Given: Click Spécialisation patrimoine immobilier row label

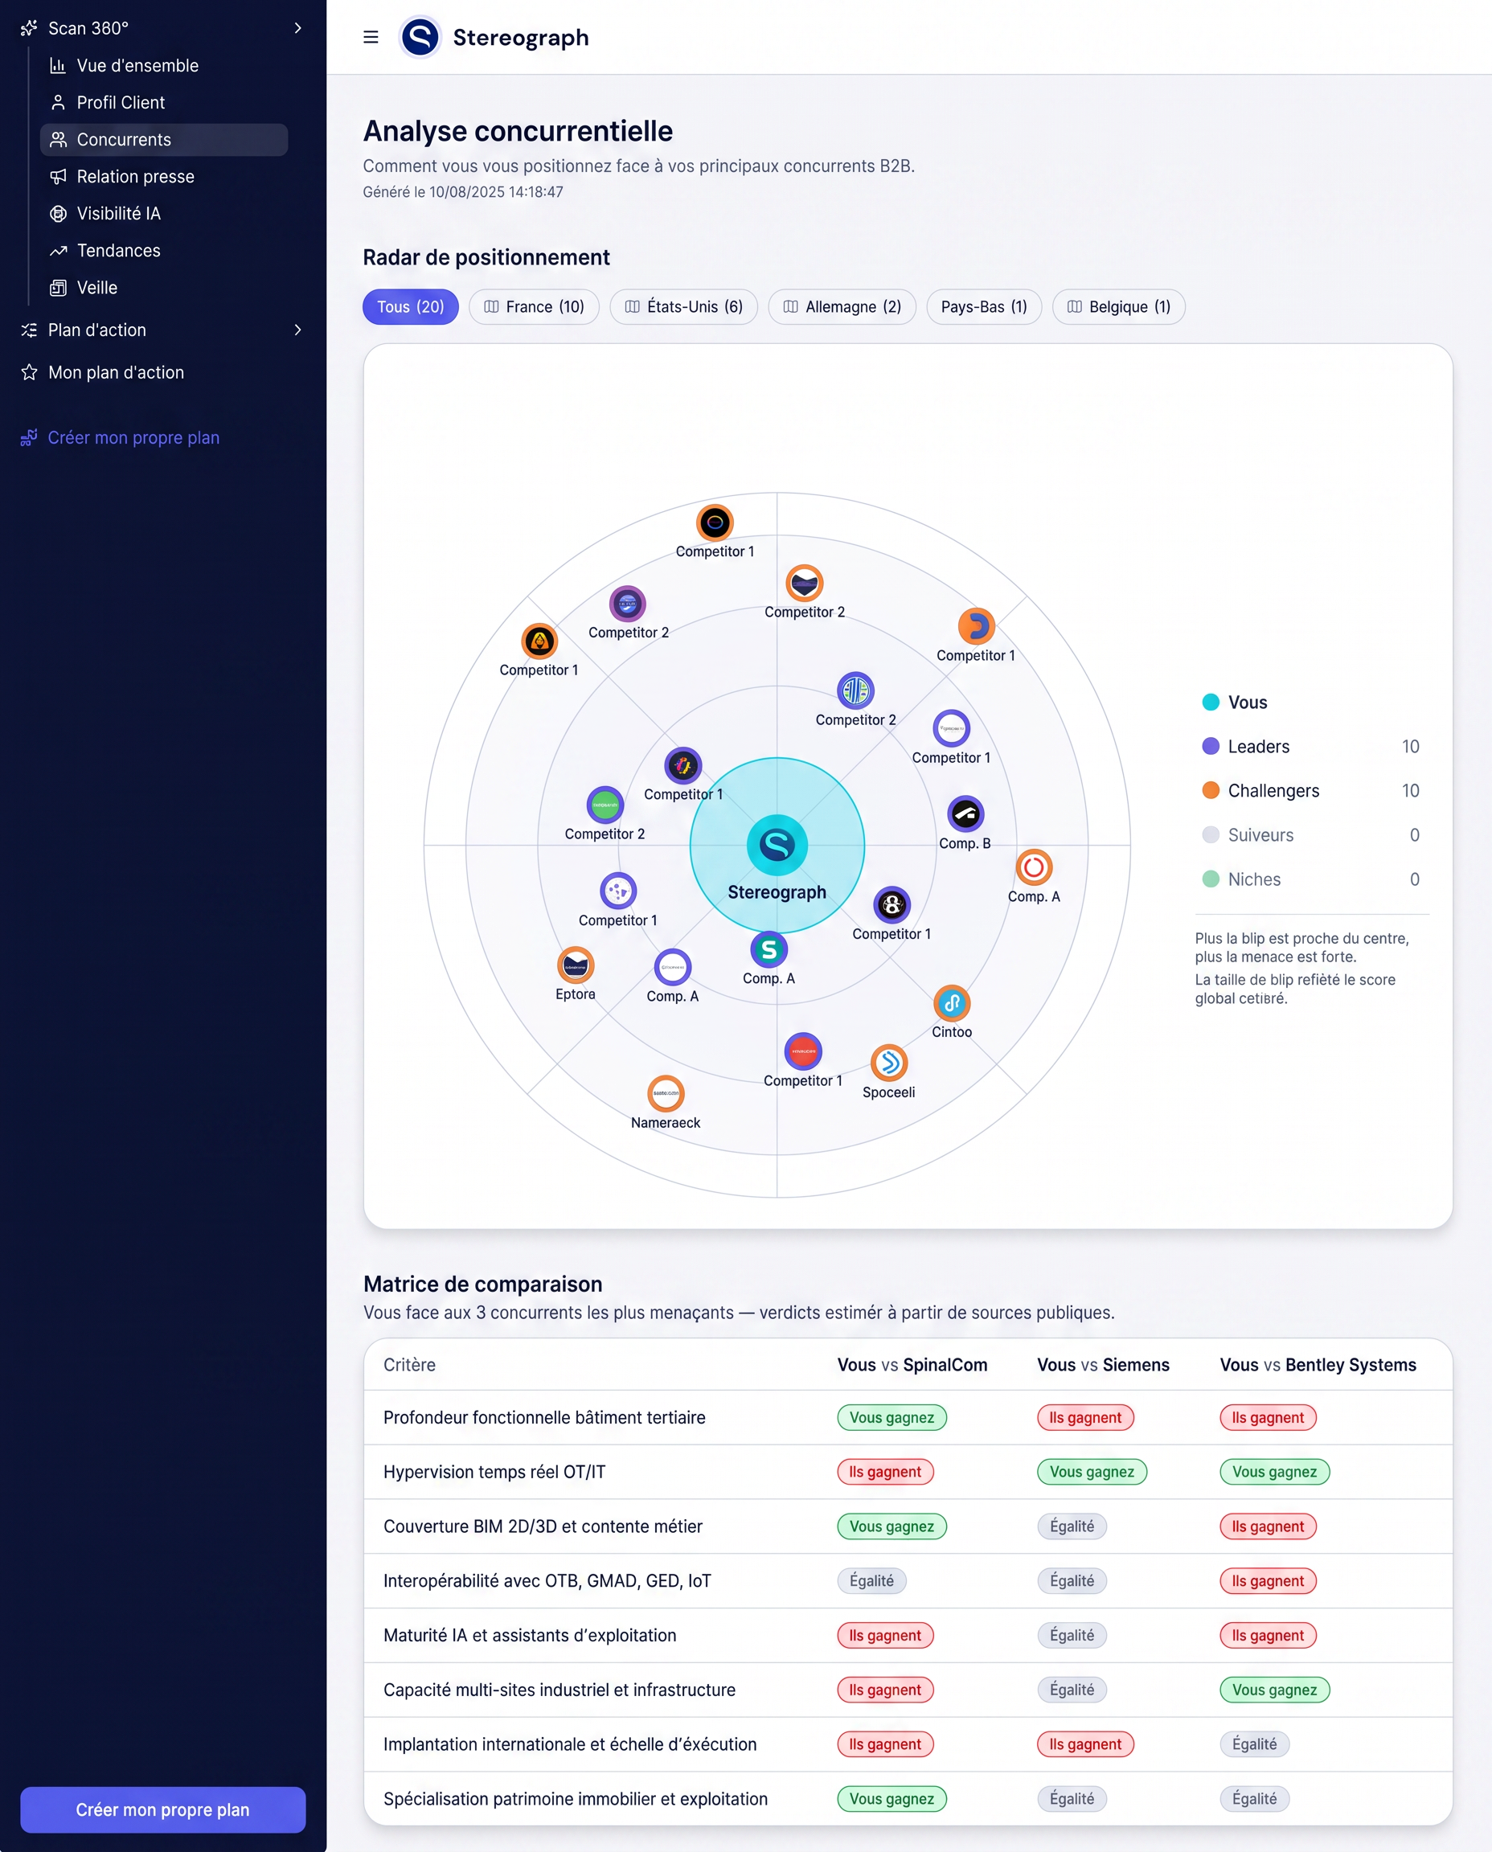Looking at the screenshot, I should [x=575, y=1799].
